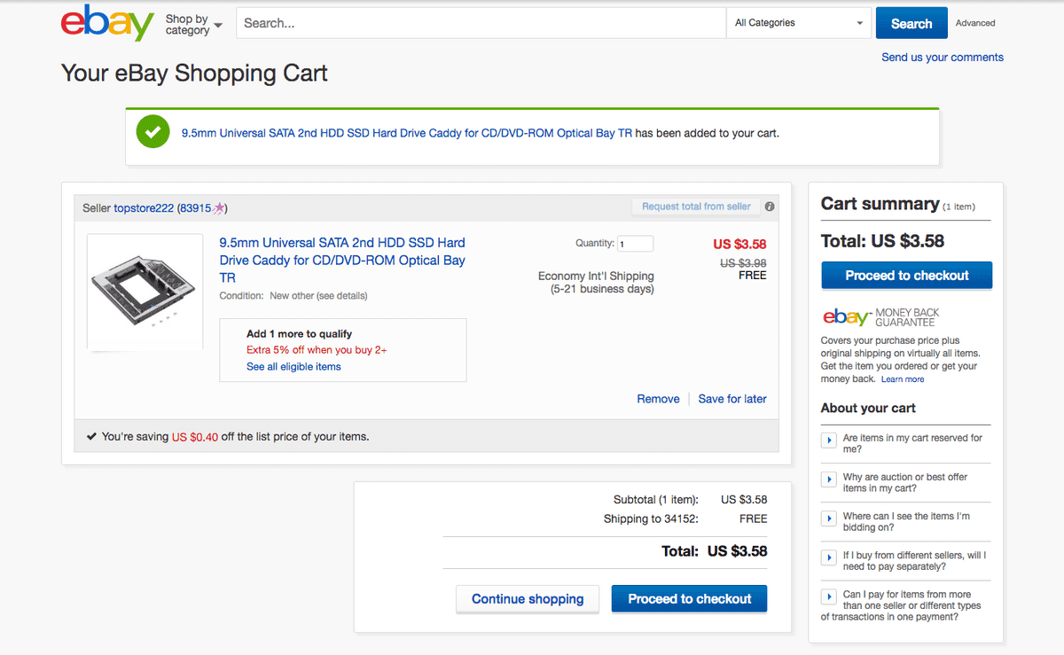Edit the Quantity field
This screenshot has height=655, width=1064.
point(635,244)
